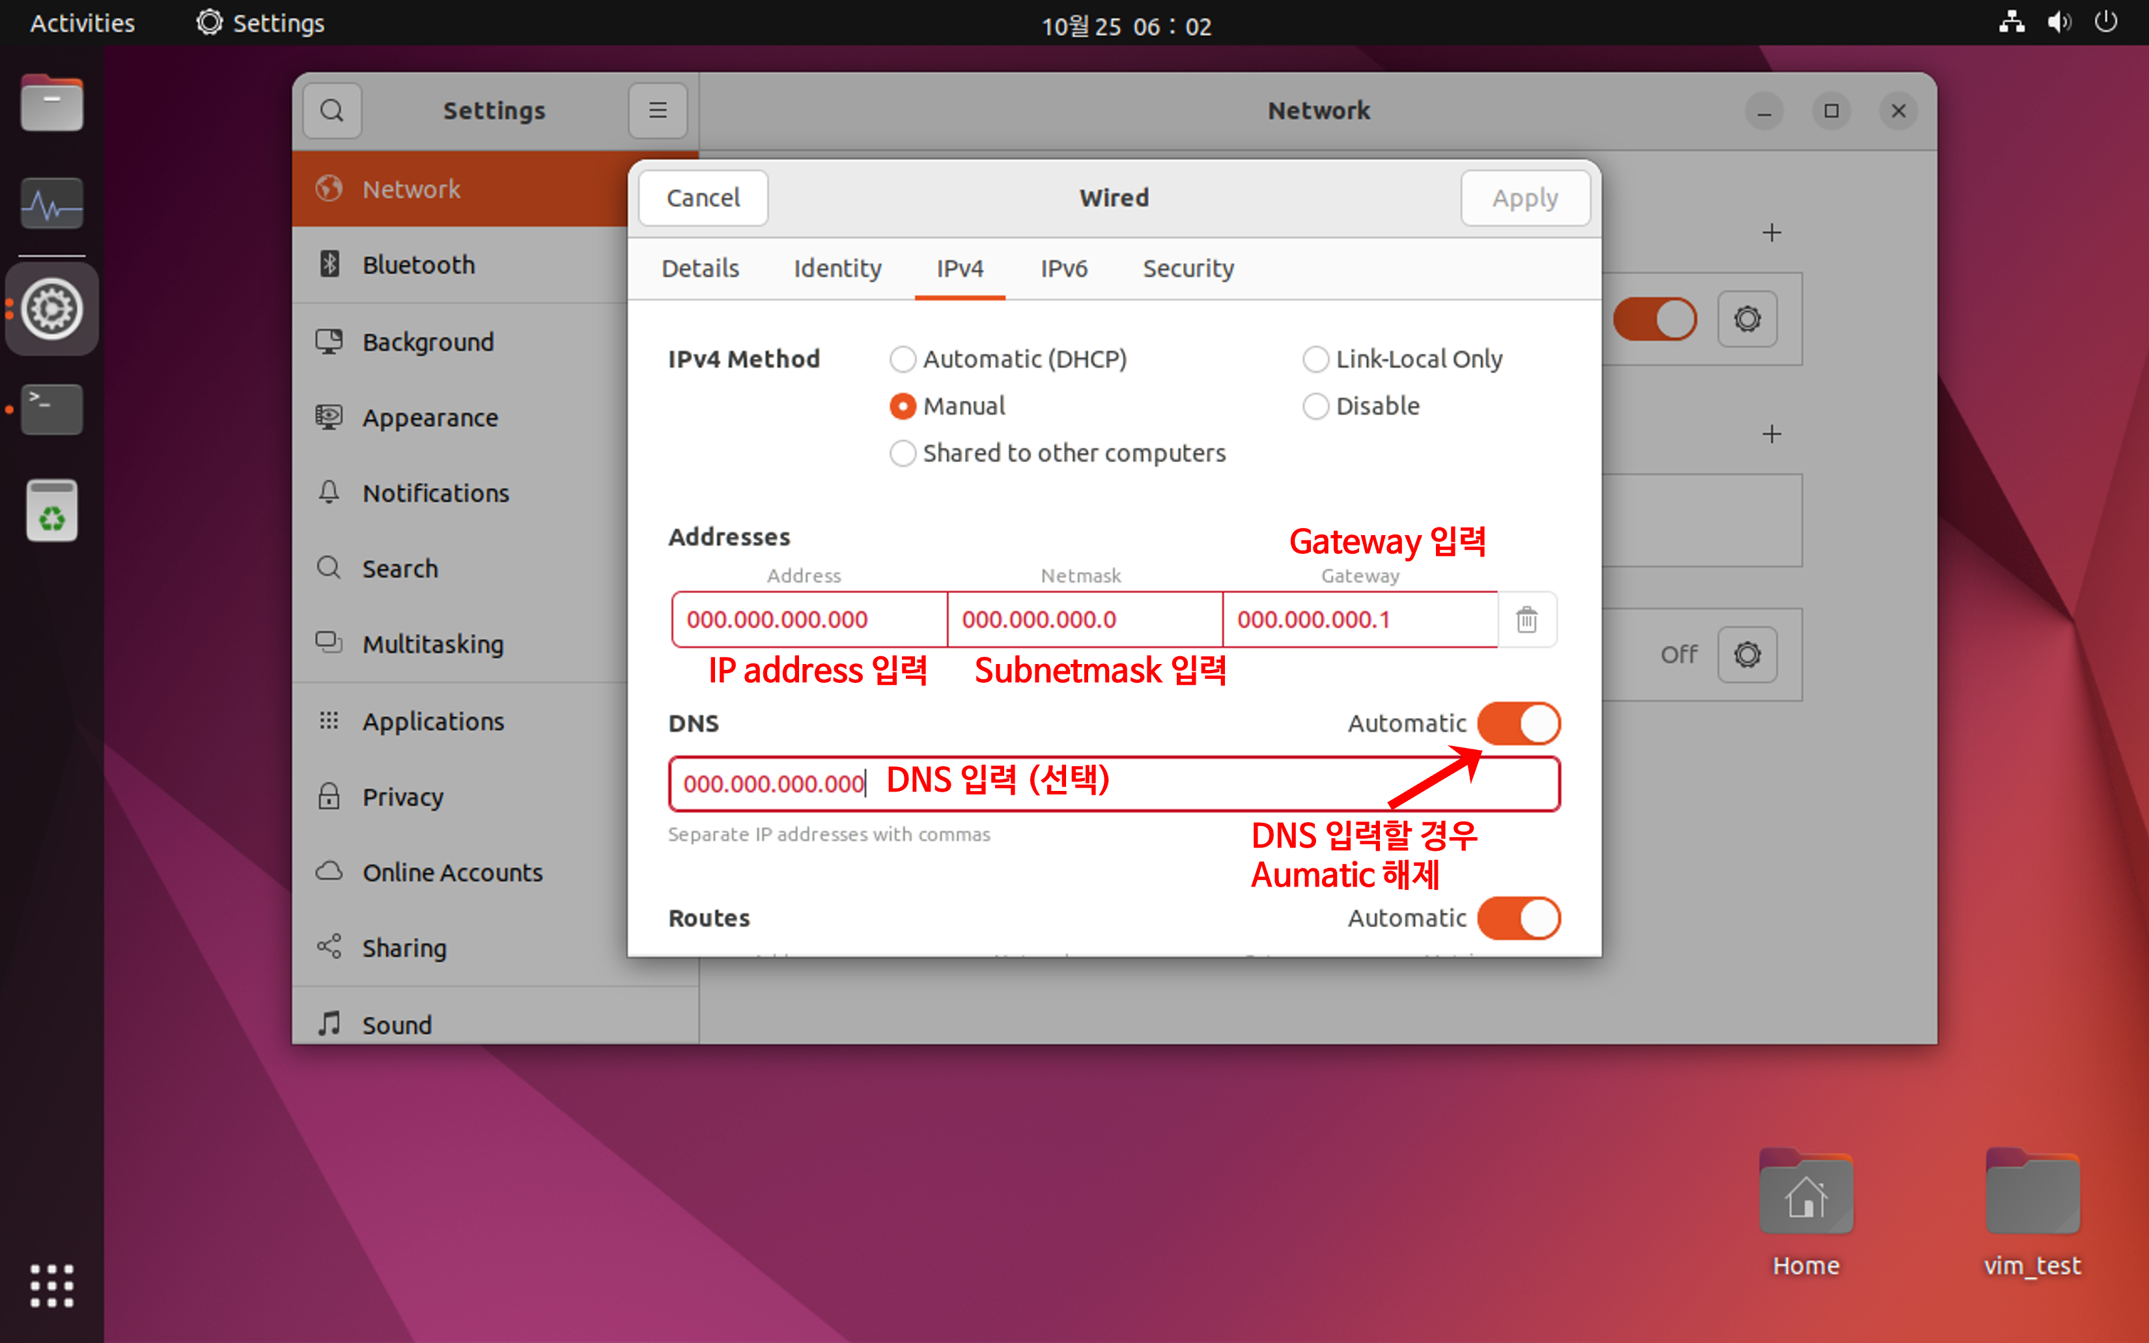Open the Settings search magnifier button

[332, 111]
